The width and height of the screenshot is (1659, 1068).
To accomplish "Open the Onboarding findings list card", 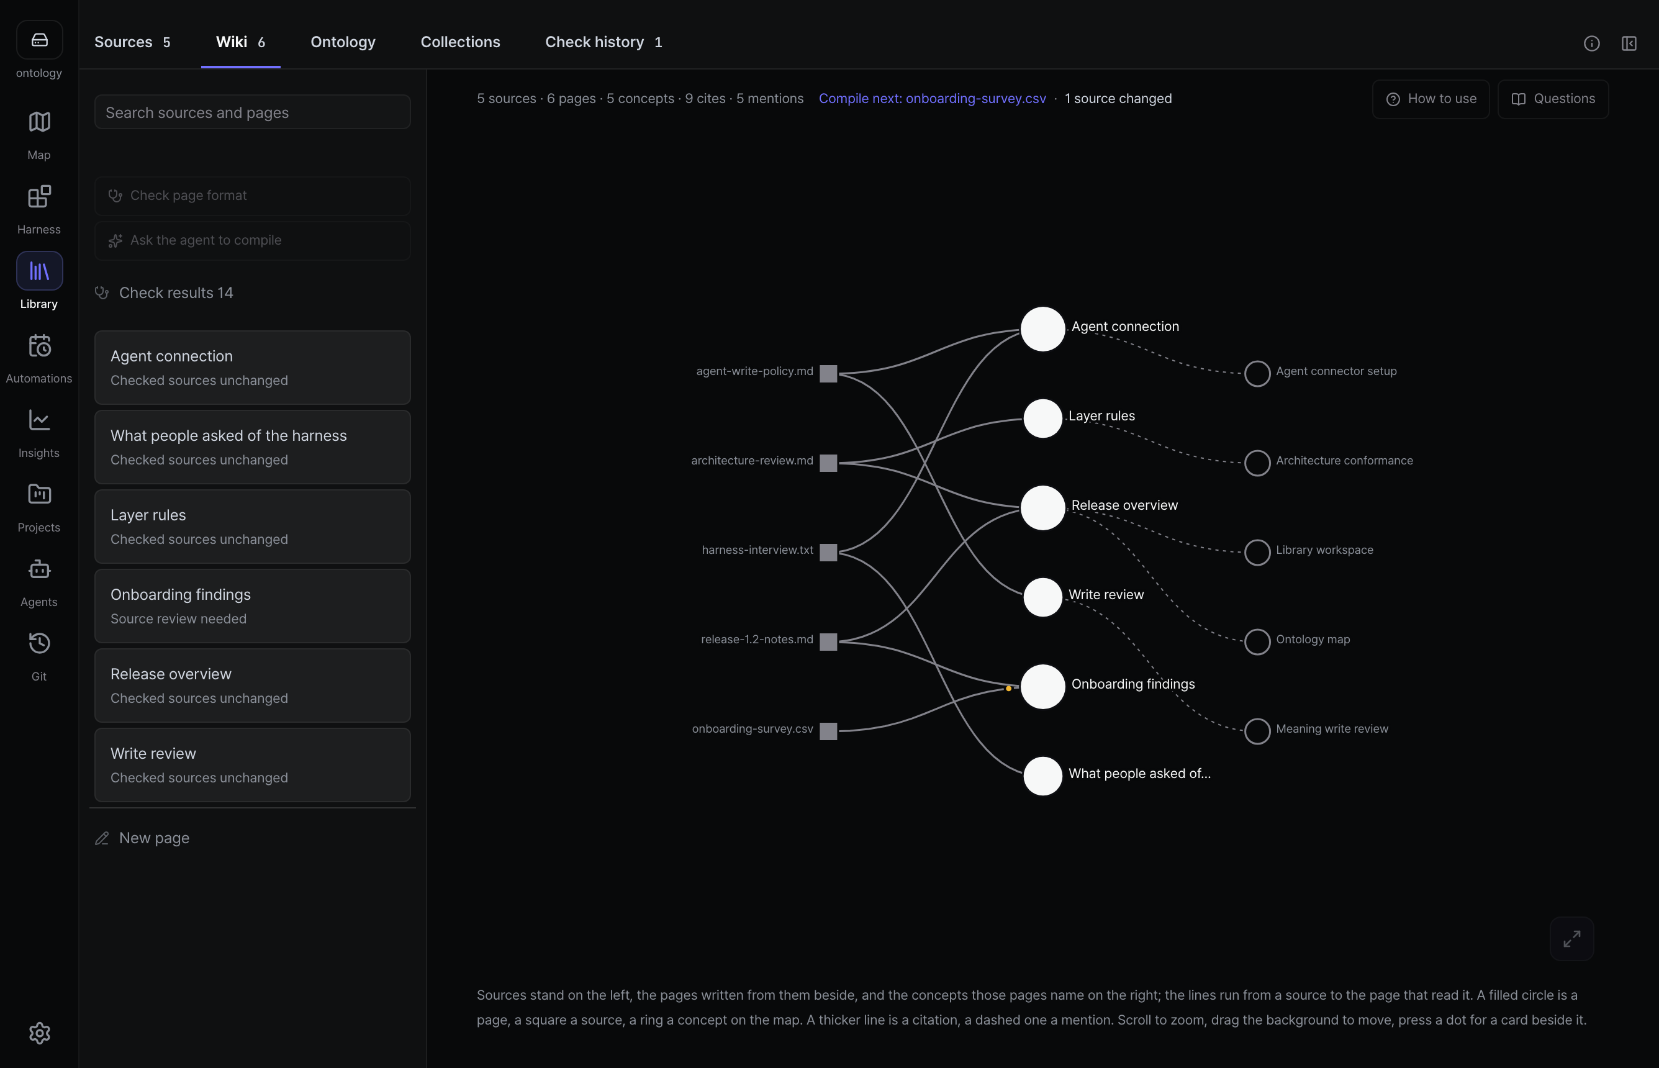I will 252,606.
